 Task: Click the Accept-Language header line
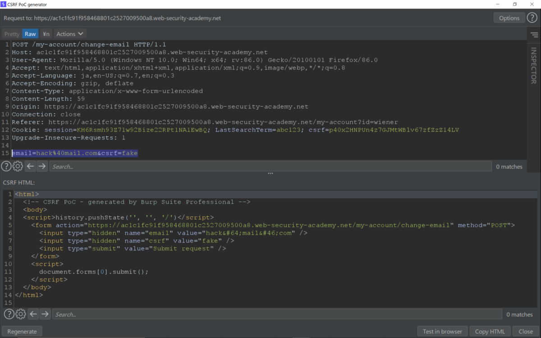(93, 75)
